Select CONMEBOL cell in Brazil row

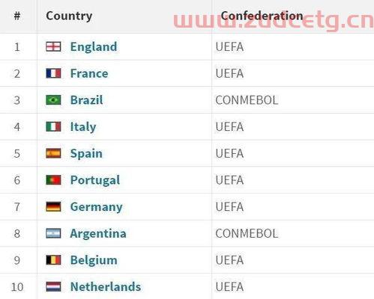point(247,100)
